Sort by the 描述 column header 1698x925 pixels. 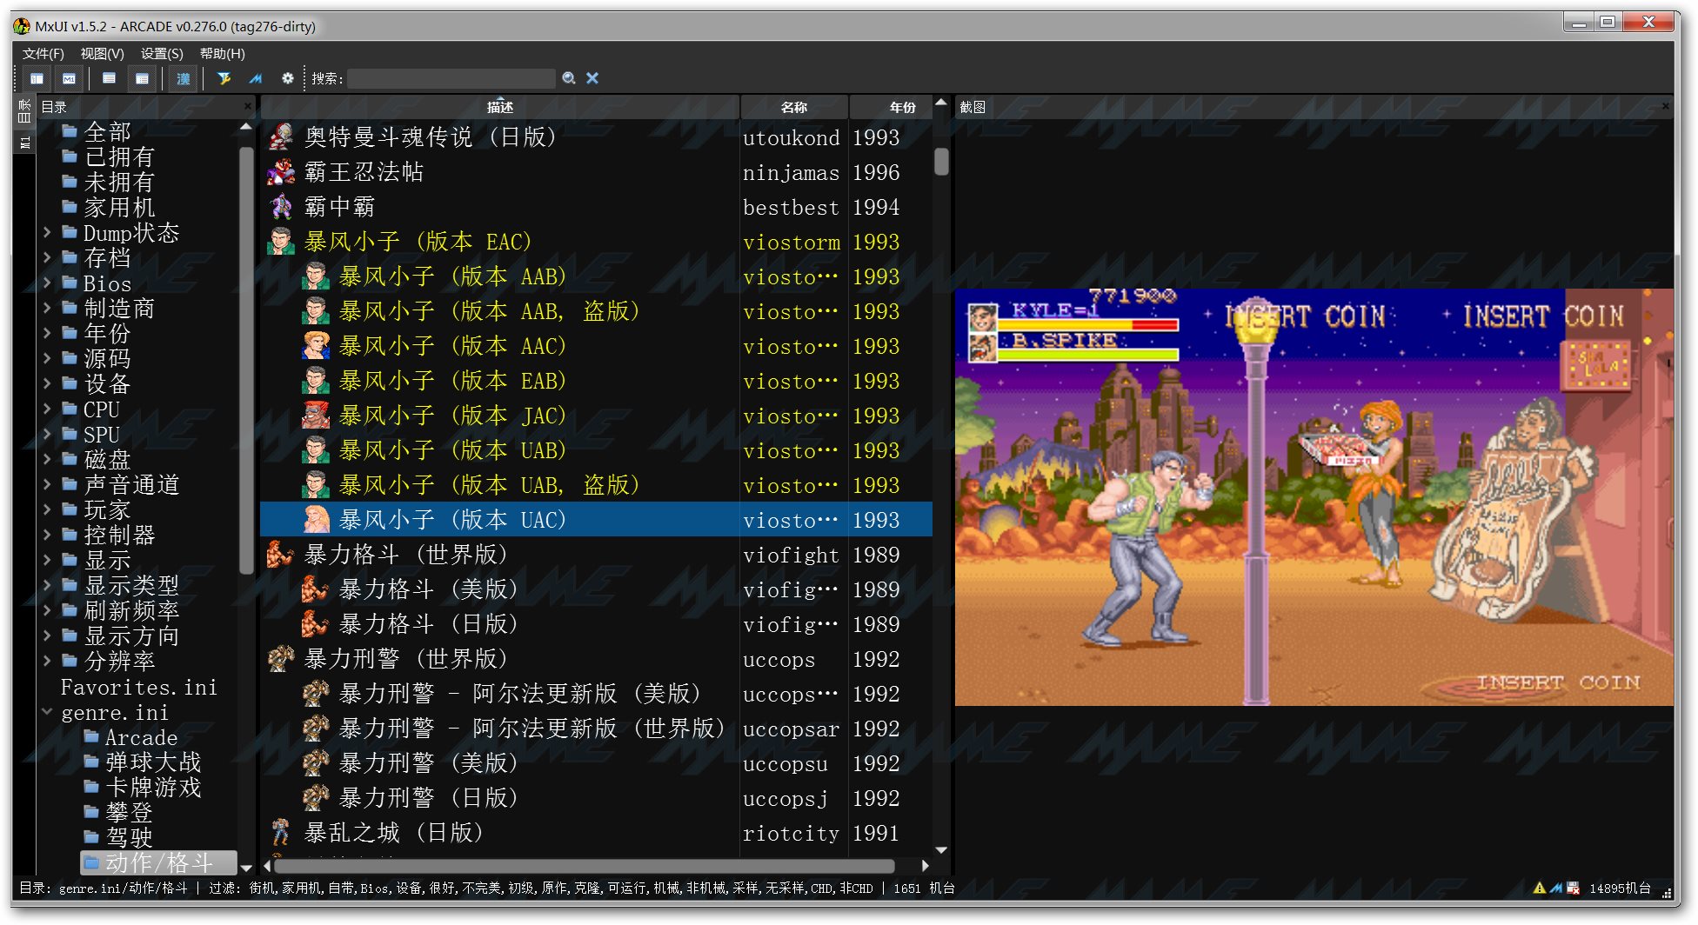[x=500, y=107]
